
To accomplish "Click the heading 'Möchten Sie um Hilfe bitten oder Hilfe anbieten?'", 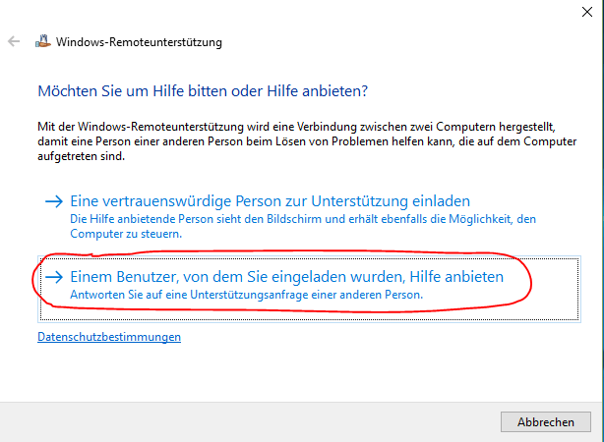I will pos(203,91).
